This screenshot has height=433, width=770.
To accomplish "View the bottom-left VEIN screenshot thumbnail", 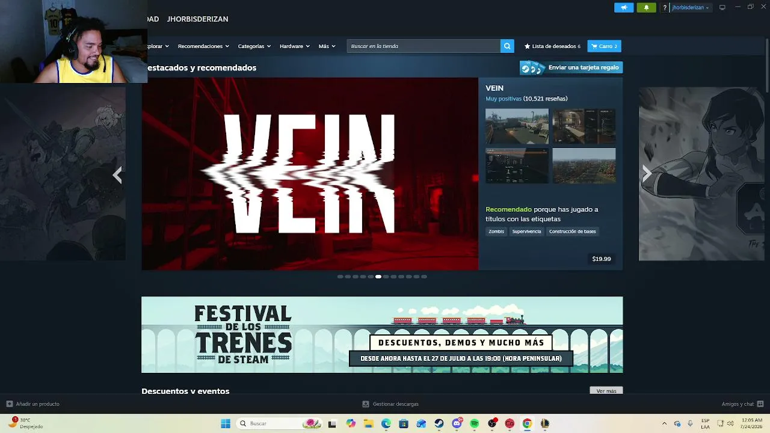I will tap(517, 166).
